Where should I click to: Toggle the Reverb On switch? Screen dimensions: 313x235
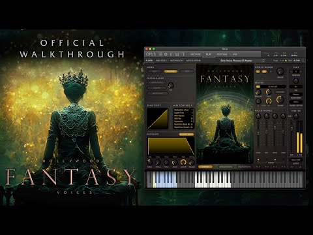tap(258, 87)
